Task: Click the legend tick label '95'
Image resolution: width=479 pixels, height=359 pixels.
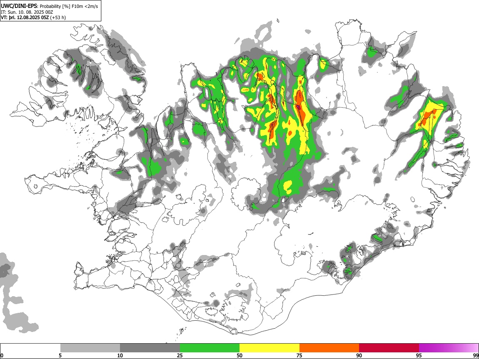Action: [x=419, y=355]
